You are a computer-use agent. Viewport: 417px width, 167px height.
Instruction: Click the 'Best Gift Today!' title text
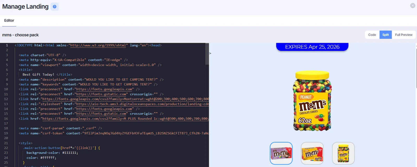39,75
